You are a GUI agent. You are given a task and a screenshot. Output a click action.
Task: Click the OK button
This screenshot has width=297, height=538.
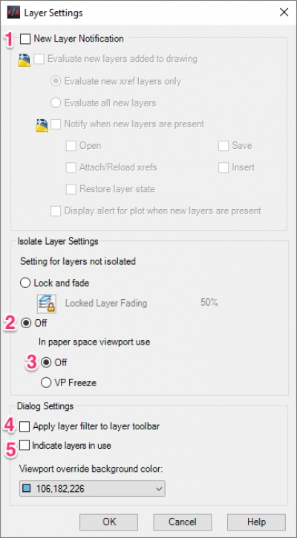point(109,522)
